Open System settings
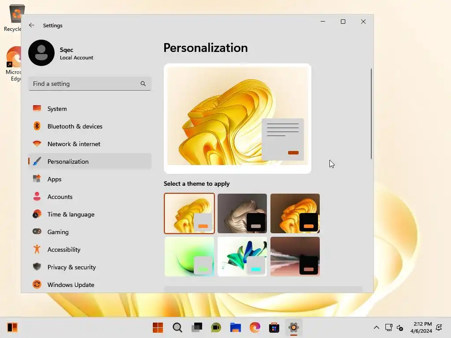Screen dimensions: 451x338 pyautogui.click(x=90, y=109)
